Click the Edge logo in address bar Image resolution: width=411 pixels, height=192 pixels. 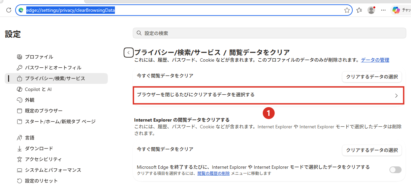[21, 10]
